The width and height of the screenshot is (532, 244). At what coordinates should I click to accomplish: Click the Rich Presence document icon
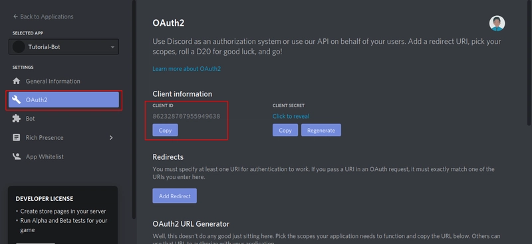16,138
